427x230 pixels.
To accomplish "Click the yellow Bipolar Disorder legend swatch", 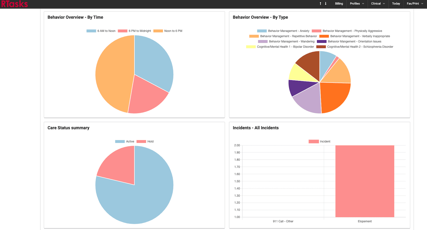I will click(251, 47).
